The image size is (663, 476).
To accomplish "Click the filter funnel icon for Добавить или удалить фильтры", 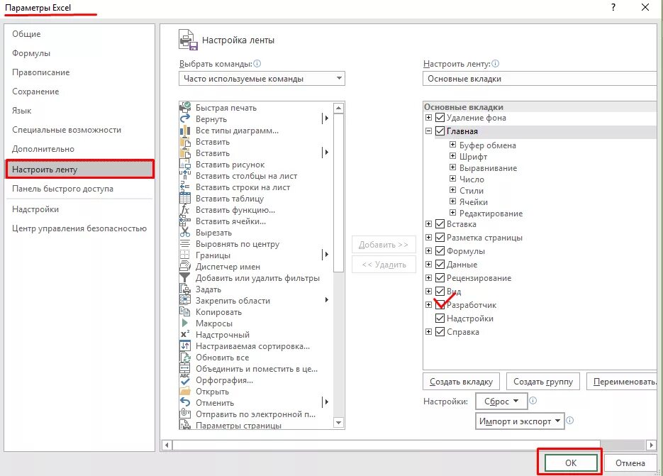I will 185,278.
